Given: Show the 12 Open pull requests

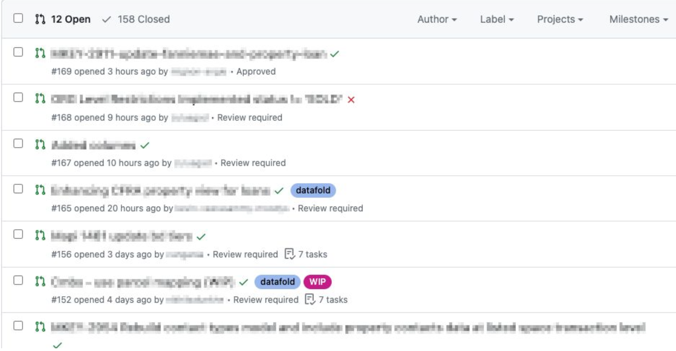Looking at the screenshot, I should tap(63, 19).
